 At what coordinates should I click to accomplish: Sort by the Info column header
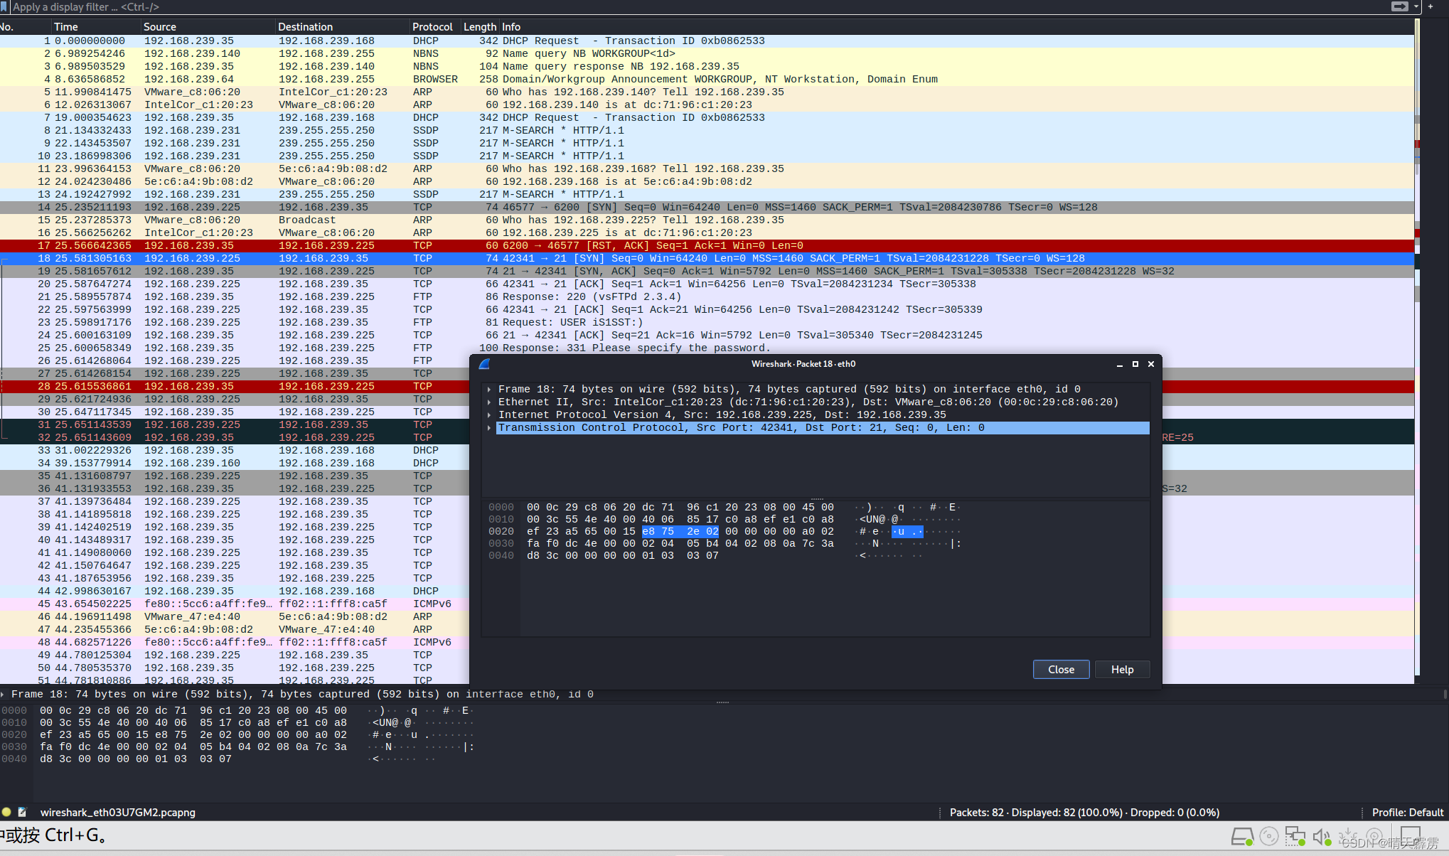point(956,27)
